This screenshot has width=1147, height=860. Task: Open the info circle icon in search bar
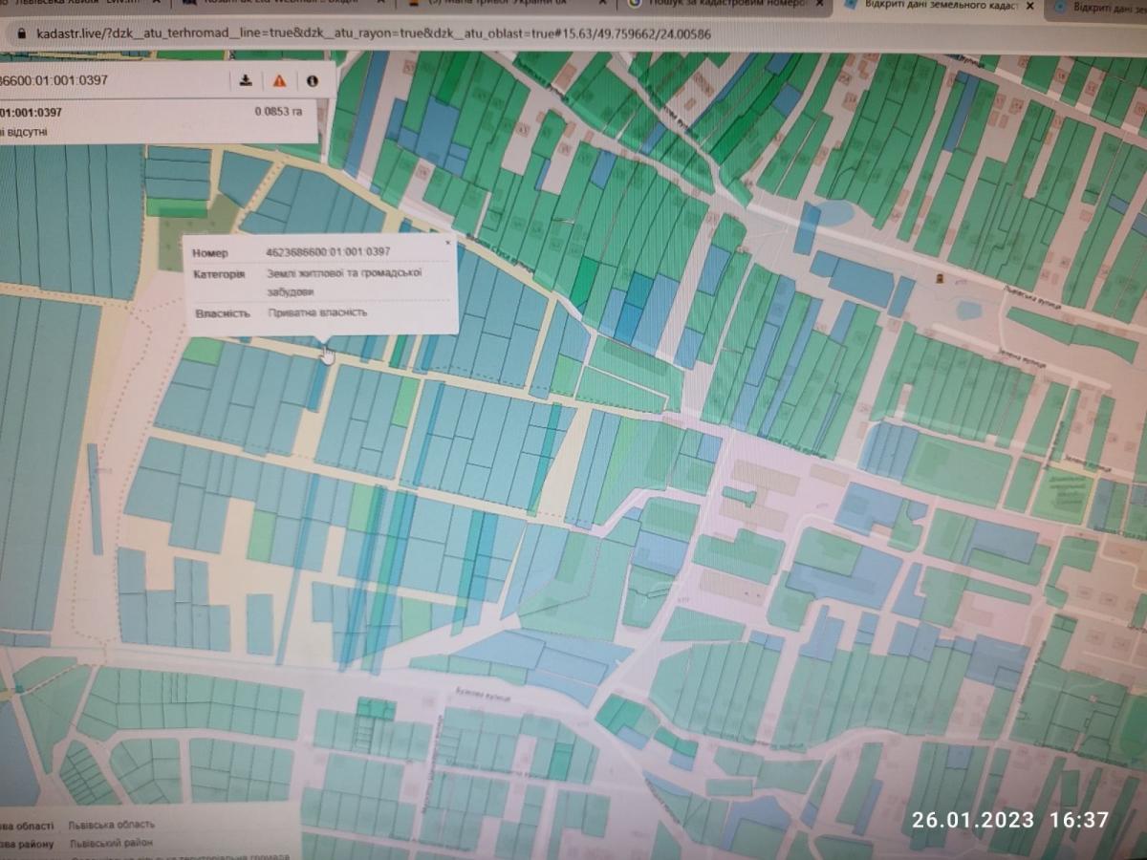pos(312,81)
